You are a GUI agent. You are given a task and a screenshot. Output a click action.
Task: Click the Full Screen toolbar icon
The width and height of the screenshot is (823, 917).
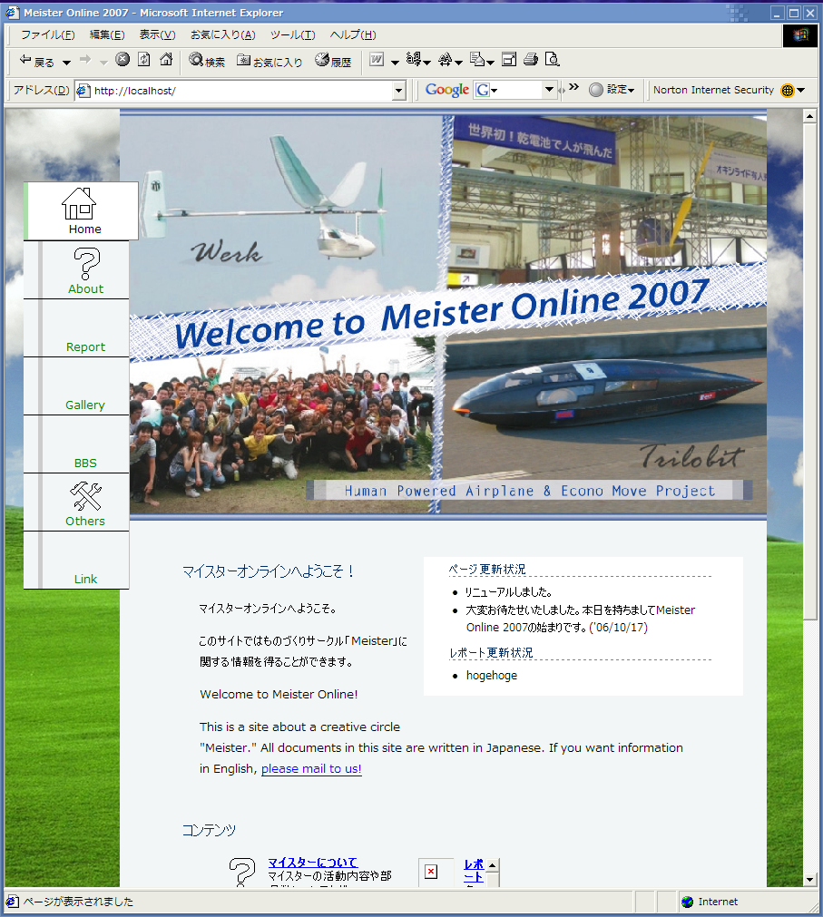tap(509, 59)
